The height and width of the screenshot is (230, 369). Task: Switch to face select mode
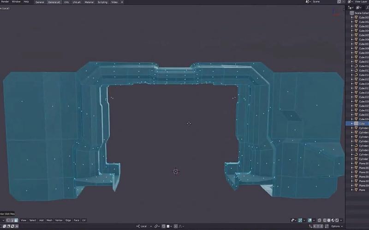[16, 220]
